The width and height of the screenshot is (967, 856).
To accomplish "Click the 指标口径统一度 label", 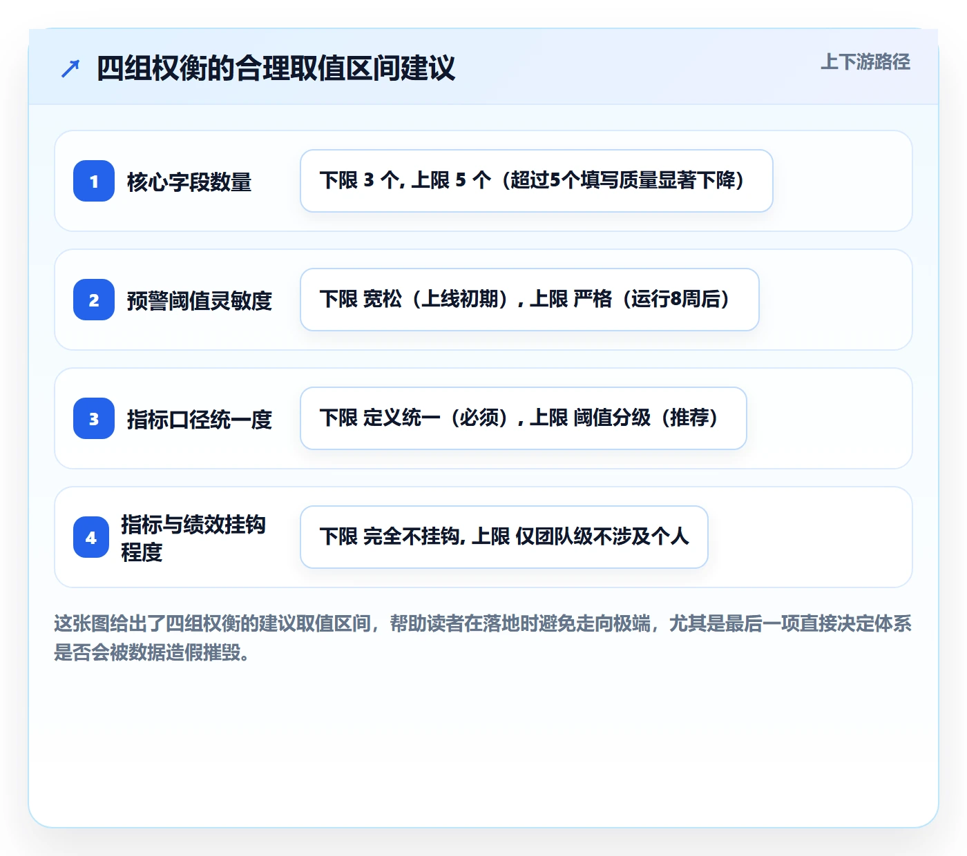I will tap(200, 420).
